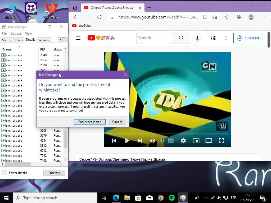Viewport: 271px width, 203px height.
Task: Select svchost.exe row with PID 2864
Action: click(x=32, y=60)
